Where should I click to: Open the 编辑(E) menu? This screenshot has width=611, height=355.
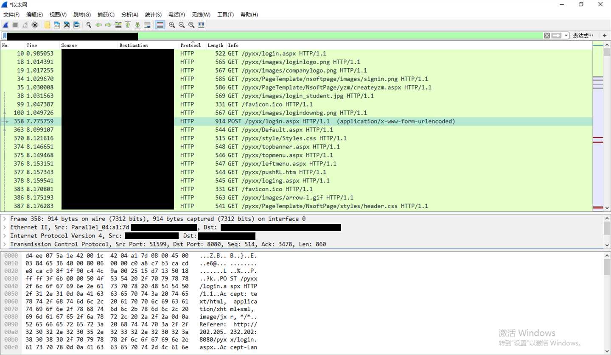[34, 14]
